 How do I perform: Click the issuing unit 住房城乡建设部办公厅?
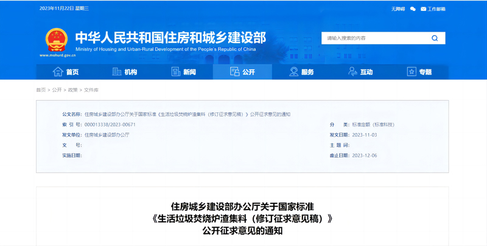[x=107, y=135]
